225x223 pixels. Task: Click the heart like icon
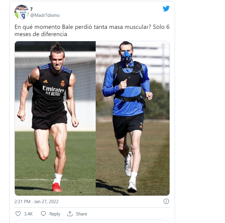coord(18,214)
